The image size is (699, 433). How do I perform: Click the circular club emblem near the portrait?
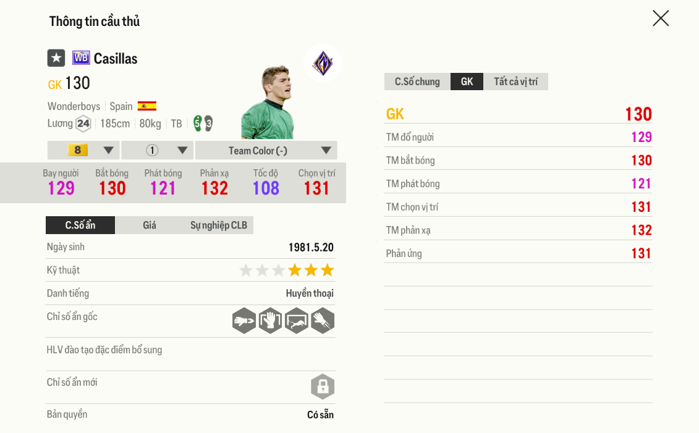coord(323,62)
